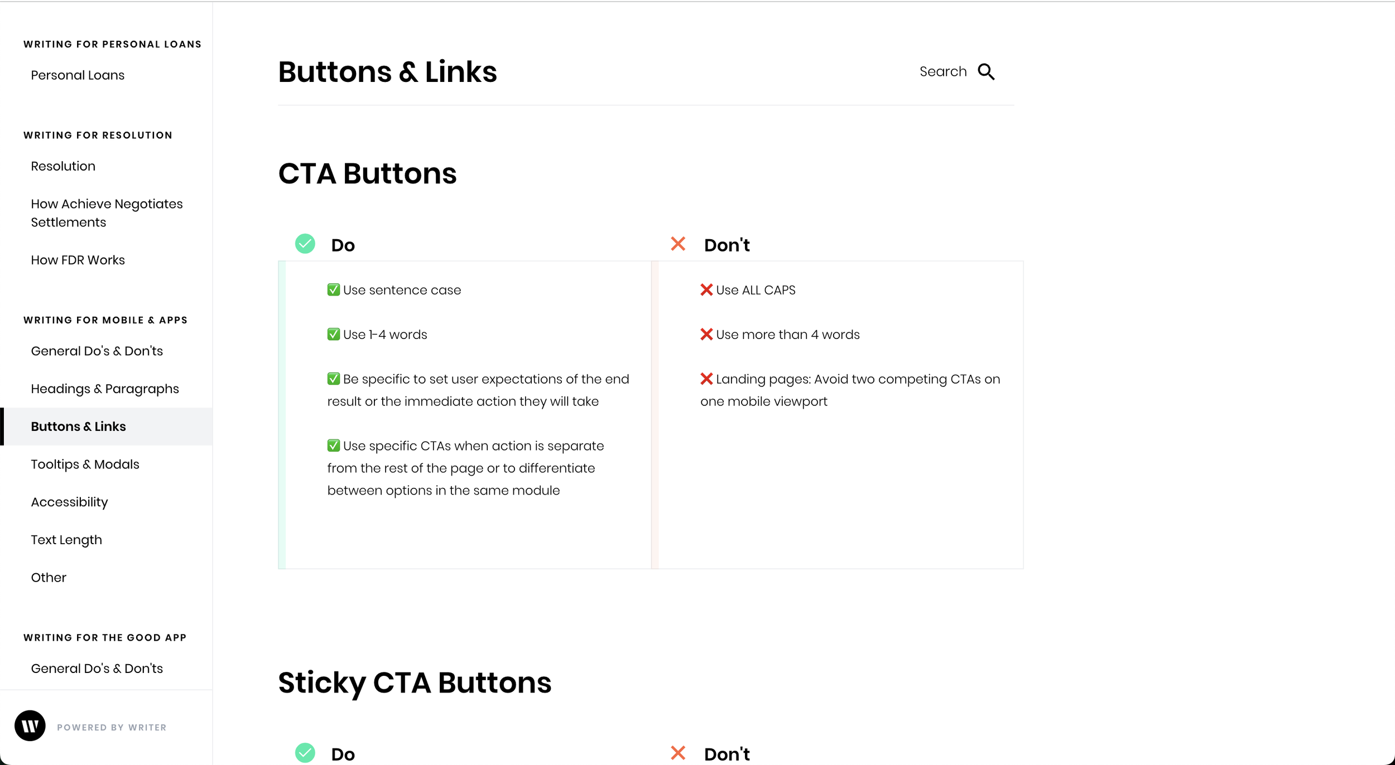
Task: Open the Personal Loans page
Action: click(x=78, y=75)
